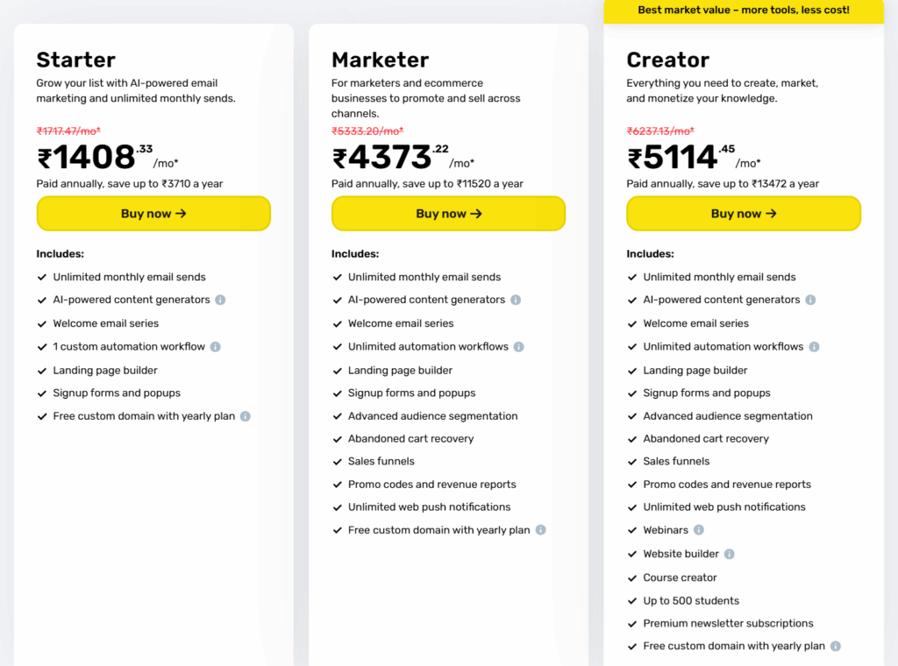The image size is (898, 666).
Task: Open the AI-powered content generators info icon under Starter
Action: pyautogui.click(x=220, y=300)
